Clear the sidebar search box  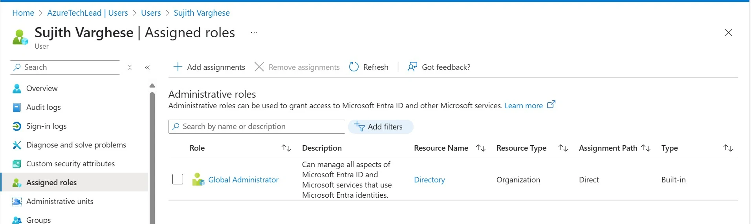tap(130, 67)
